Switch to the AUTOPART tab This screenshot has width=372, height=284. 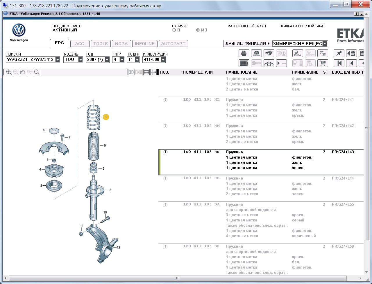tap(173, 44)
